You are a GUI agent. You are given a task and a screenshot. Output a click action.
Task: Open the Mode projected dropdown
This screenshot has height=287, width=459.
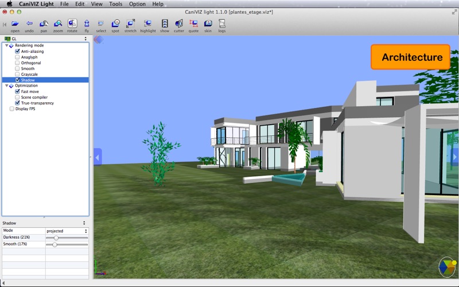(67, 231)
